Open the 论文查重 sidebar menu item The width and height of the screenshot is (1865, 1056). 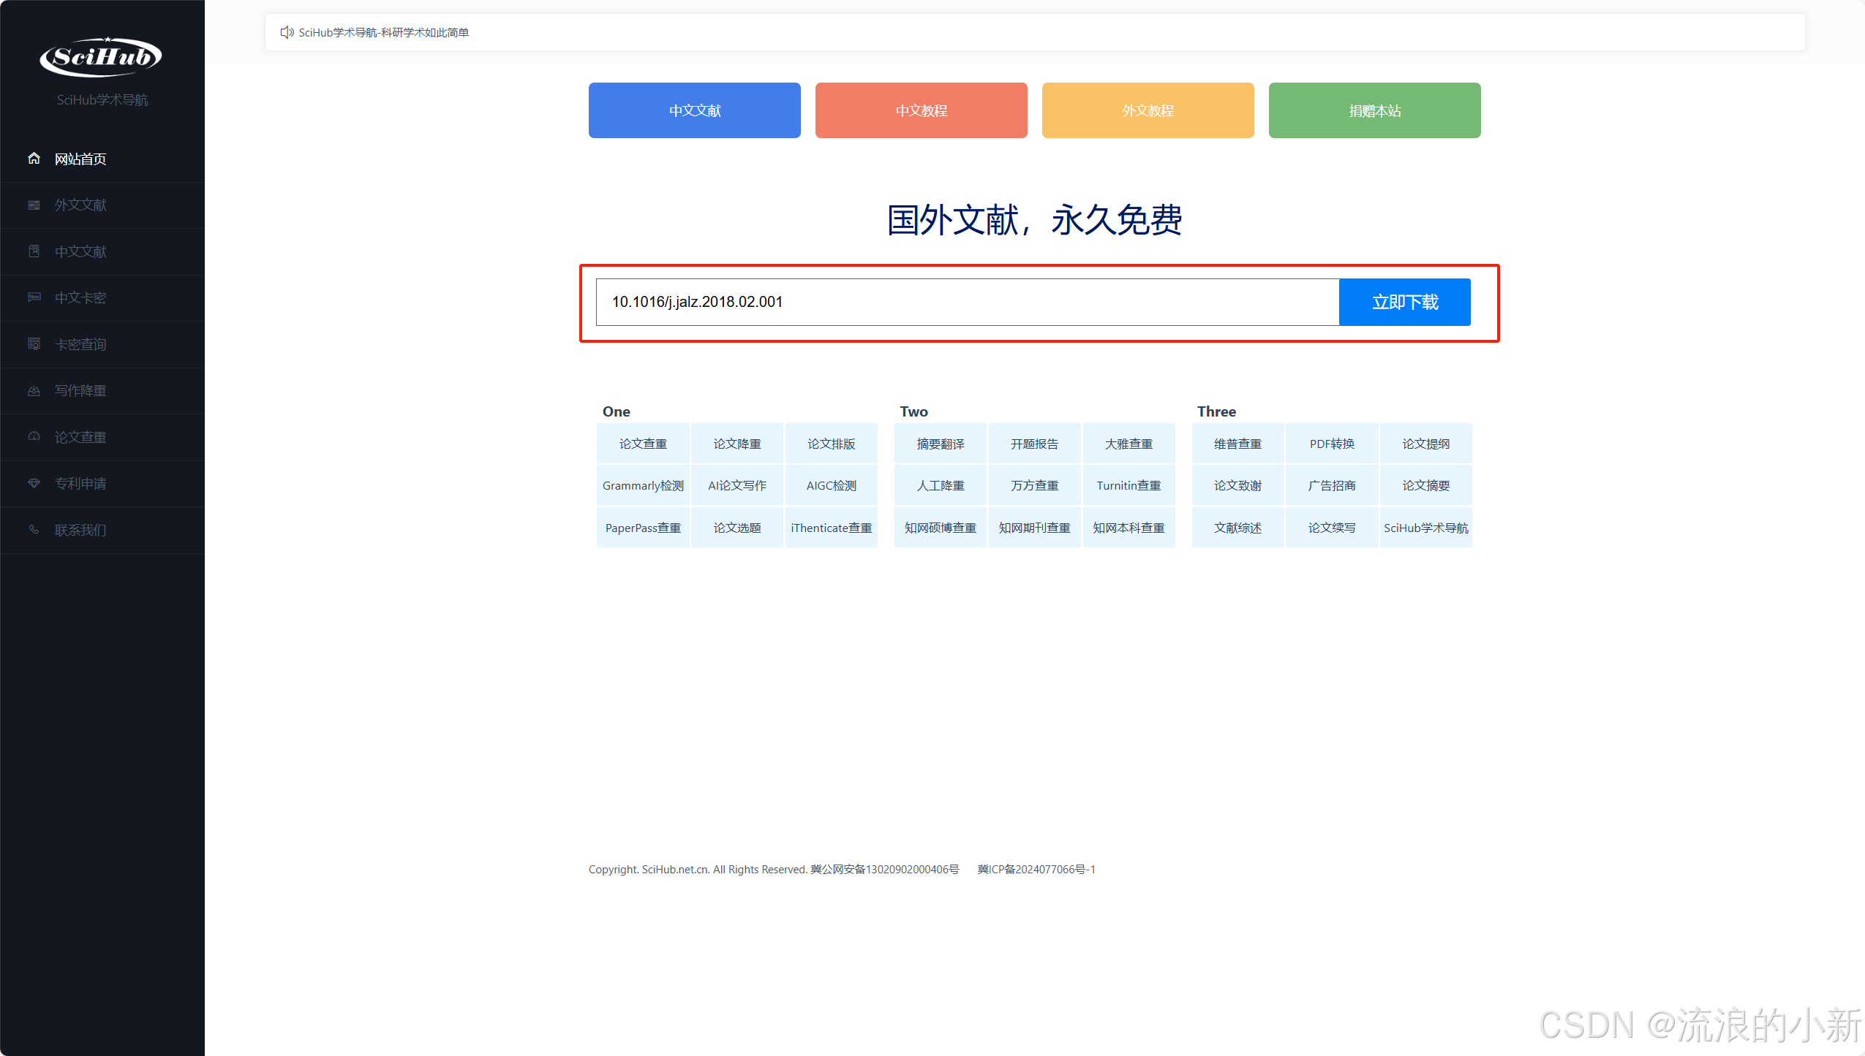(x=80, y=437)
